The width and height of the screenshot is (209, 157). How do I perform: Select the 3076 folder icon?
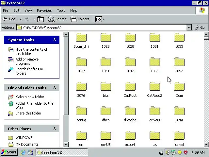click(x=81, y=86)
